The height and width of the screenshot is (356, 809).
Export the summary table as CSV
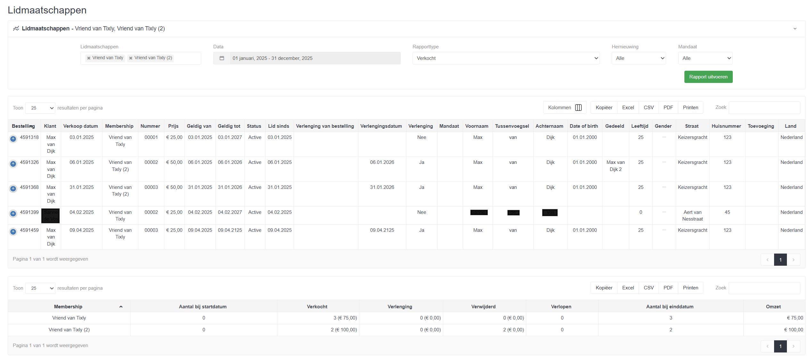(x=649, y=288)
